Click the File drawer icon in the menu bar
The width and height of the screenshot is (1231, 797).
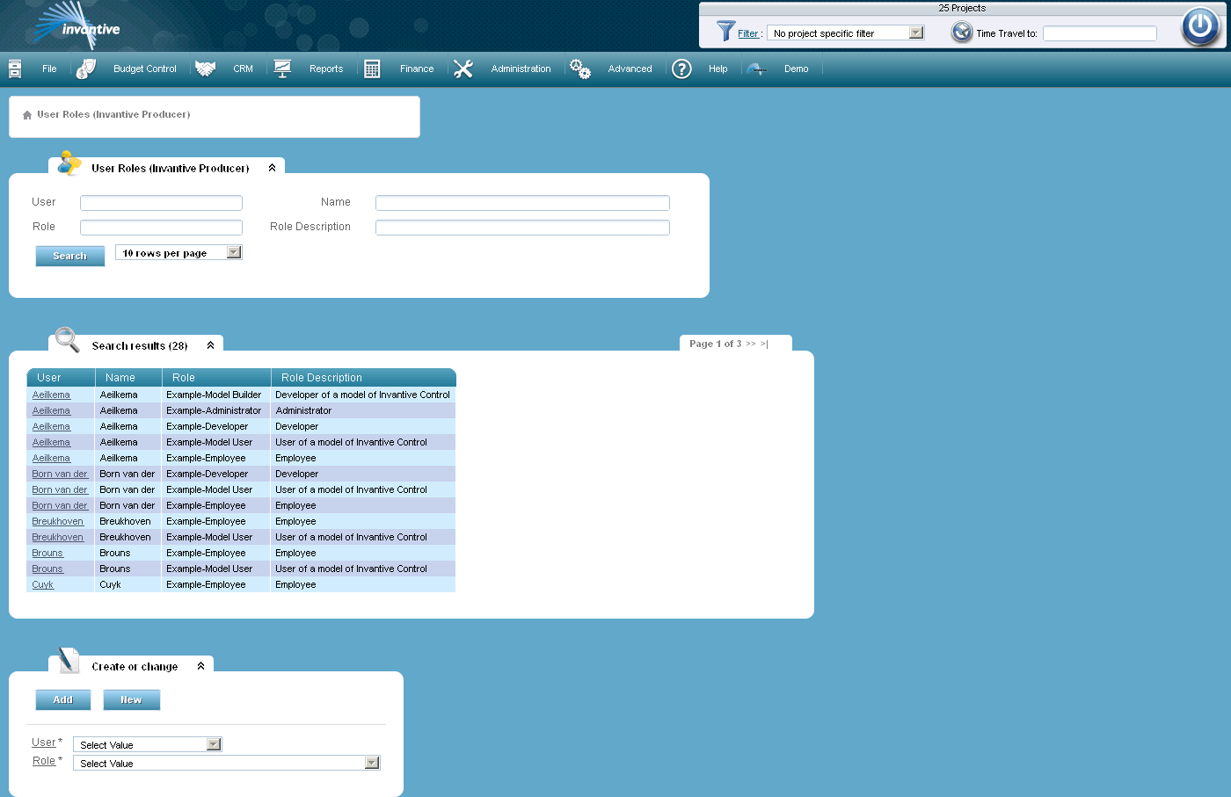[x=14, y=68]
